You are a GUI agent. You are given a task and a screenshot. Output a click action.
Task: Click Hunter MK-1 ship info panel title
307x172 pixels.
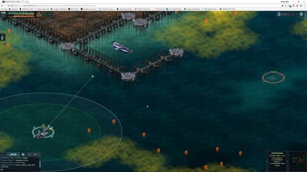pos(277,156)
